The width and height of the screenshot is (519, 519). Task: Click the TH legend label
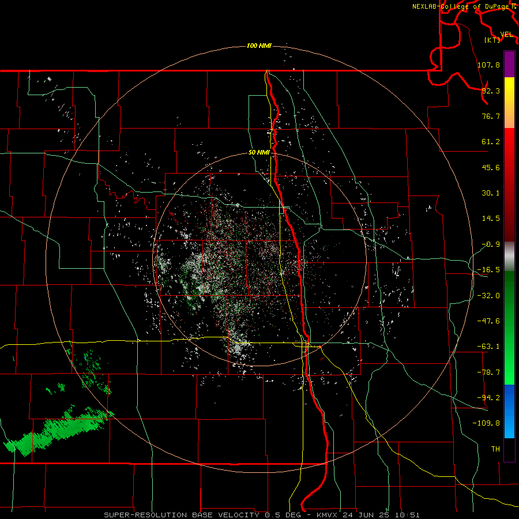click(495, 449)
